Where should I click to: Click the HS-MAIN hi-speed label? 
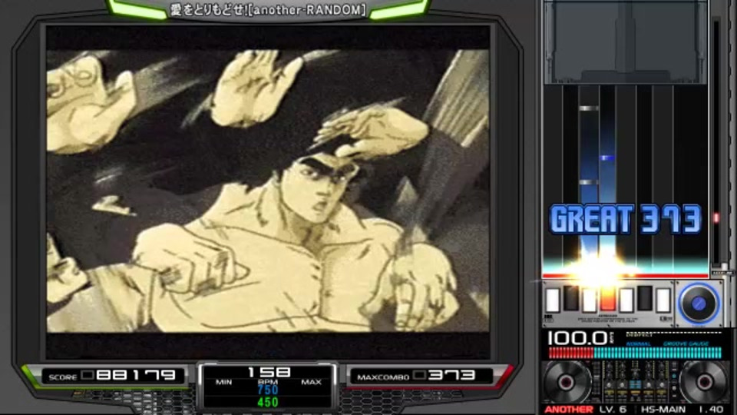tap(663, 410)
